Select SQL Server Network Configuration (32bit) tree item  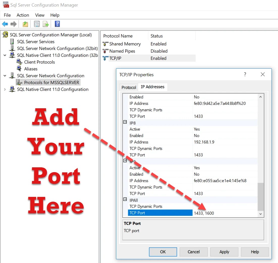coord(57,48)
